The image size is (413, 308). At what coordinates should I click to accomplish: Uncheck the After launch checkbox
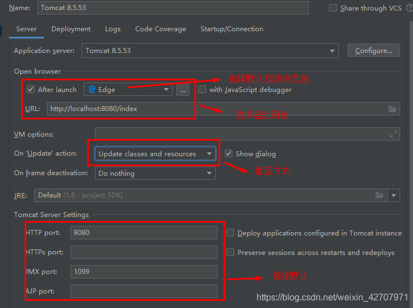coord(31,89)
